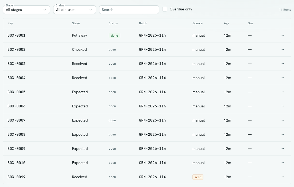Open the Status filter dropdown
Screen dimensions: 294x187
(75, 10)
